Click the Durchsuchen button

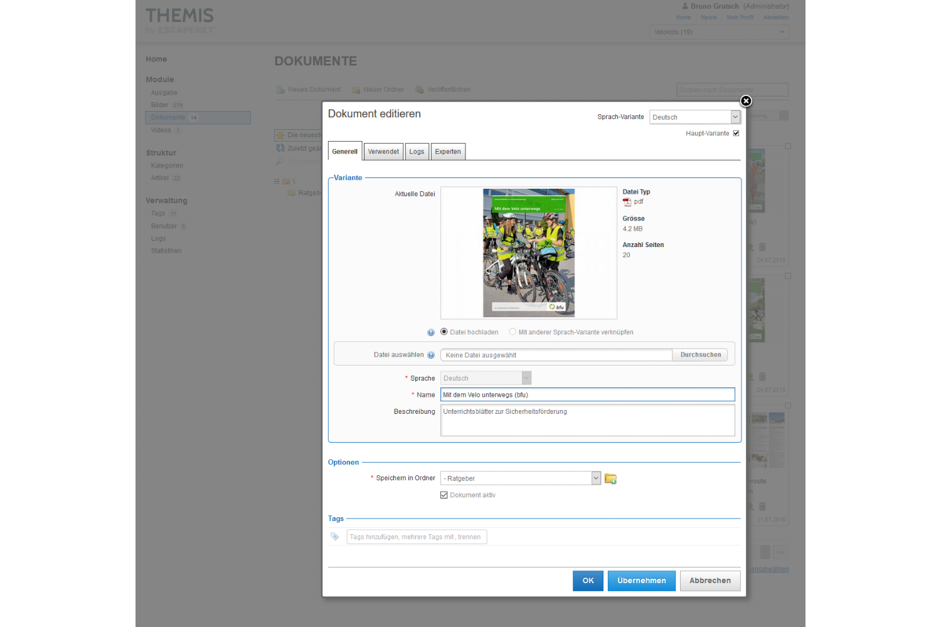pos(700,355)
